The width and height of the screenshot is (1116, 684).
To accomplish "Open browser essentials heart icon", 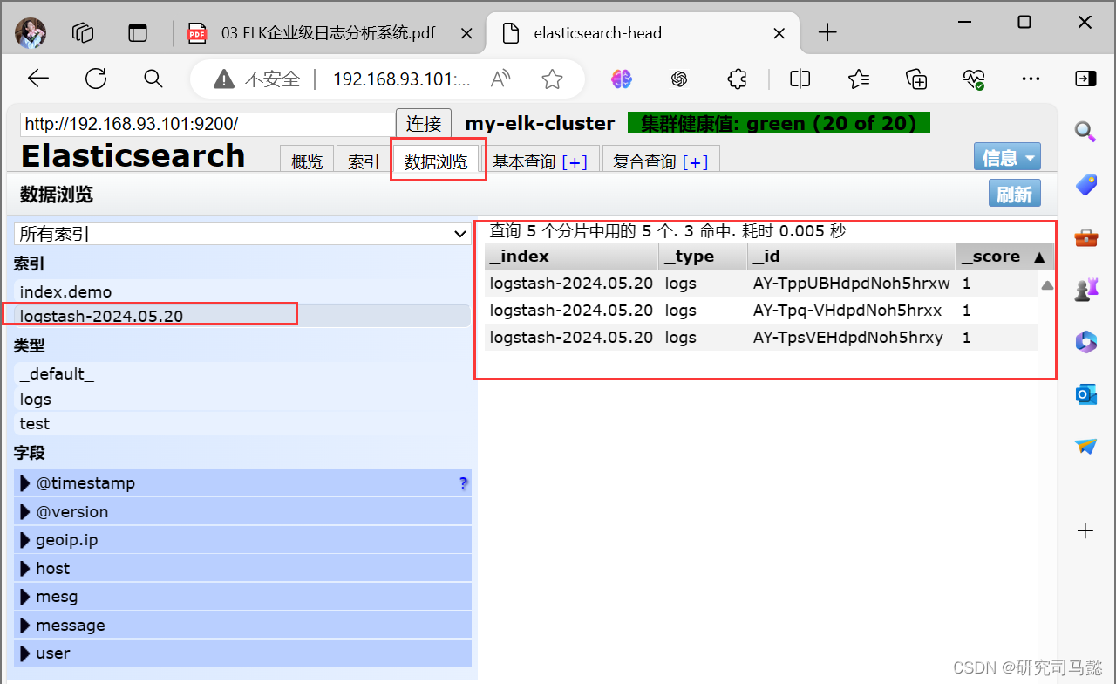I will tap(974, 80).
